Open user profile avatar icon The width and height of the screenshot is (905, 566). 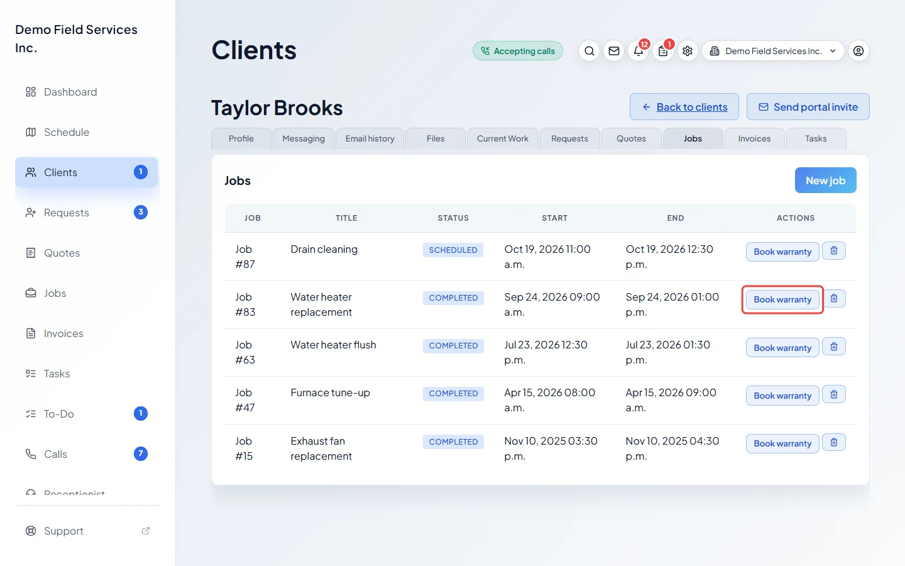coord(858,51)
